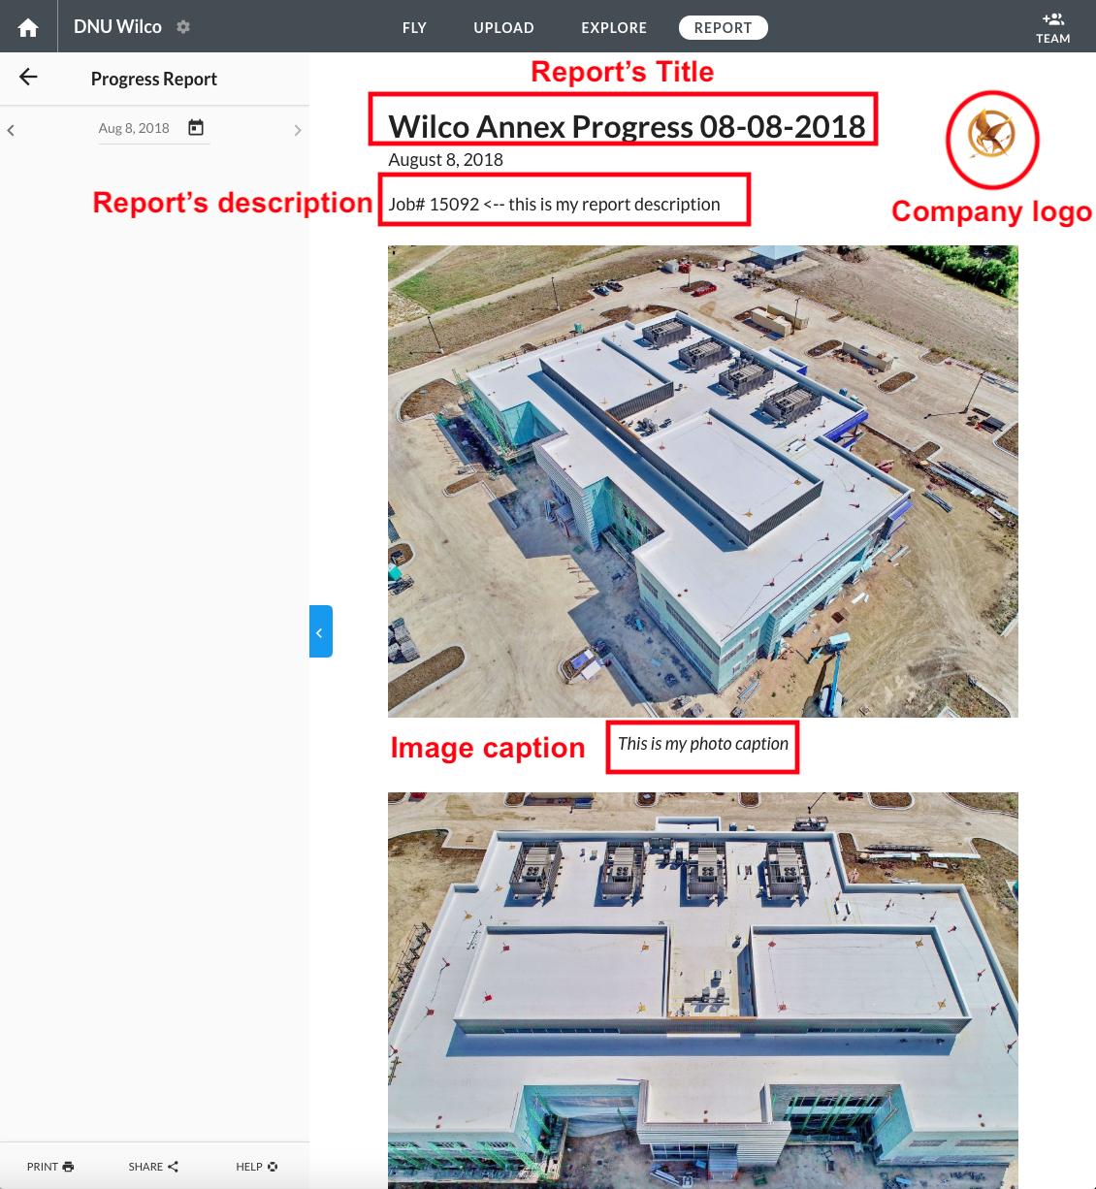Click the Progress Report sidebar heading

click(x=154, y=79)
